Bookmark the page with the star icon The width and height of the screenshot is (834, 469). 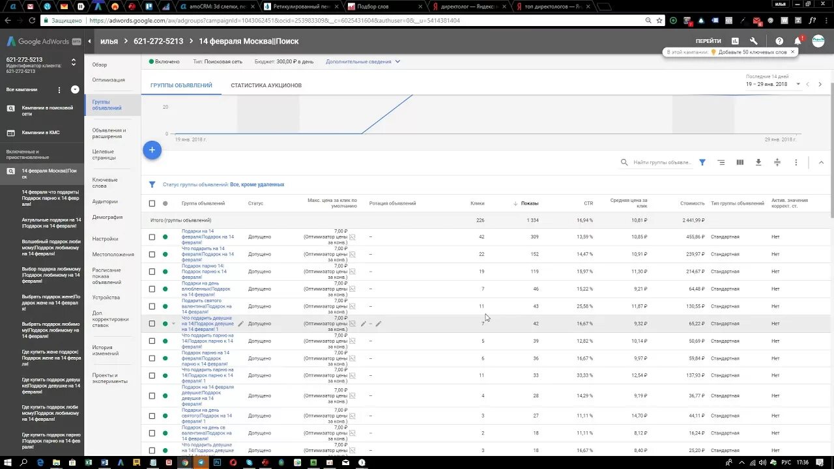pos(659,20)
